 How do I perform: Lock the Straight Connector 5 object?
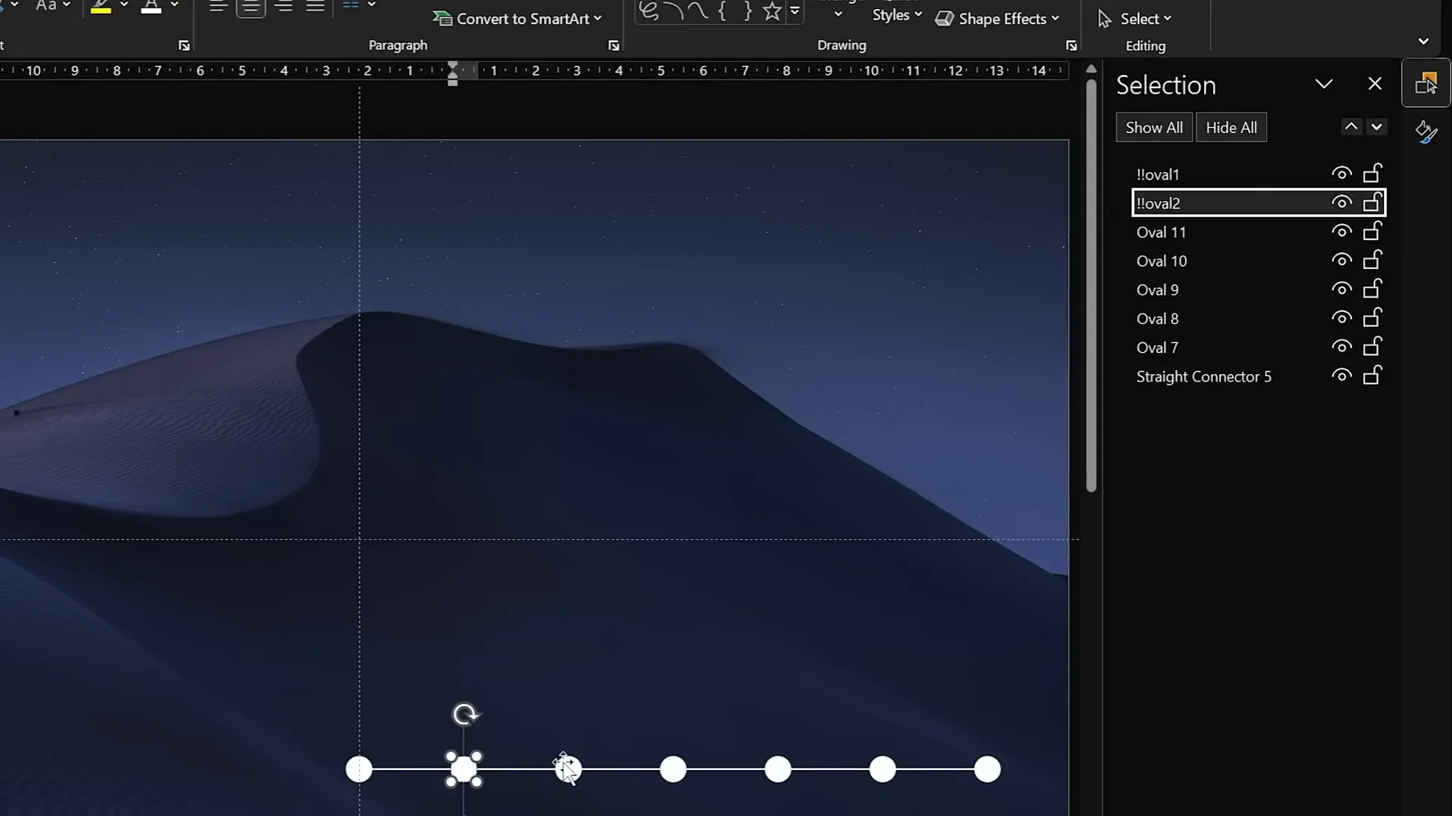(x=1373, y=375)
